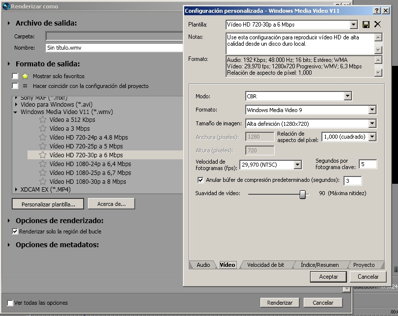Select the Vídeo a 512 Kbps template
Screen dimensions: 398x316
coord(72,119)
